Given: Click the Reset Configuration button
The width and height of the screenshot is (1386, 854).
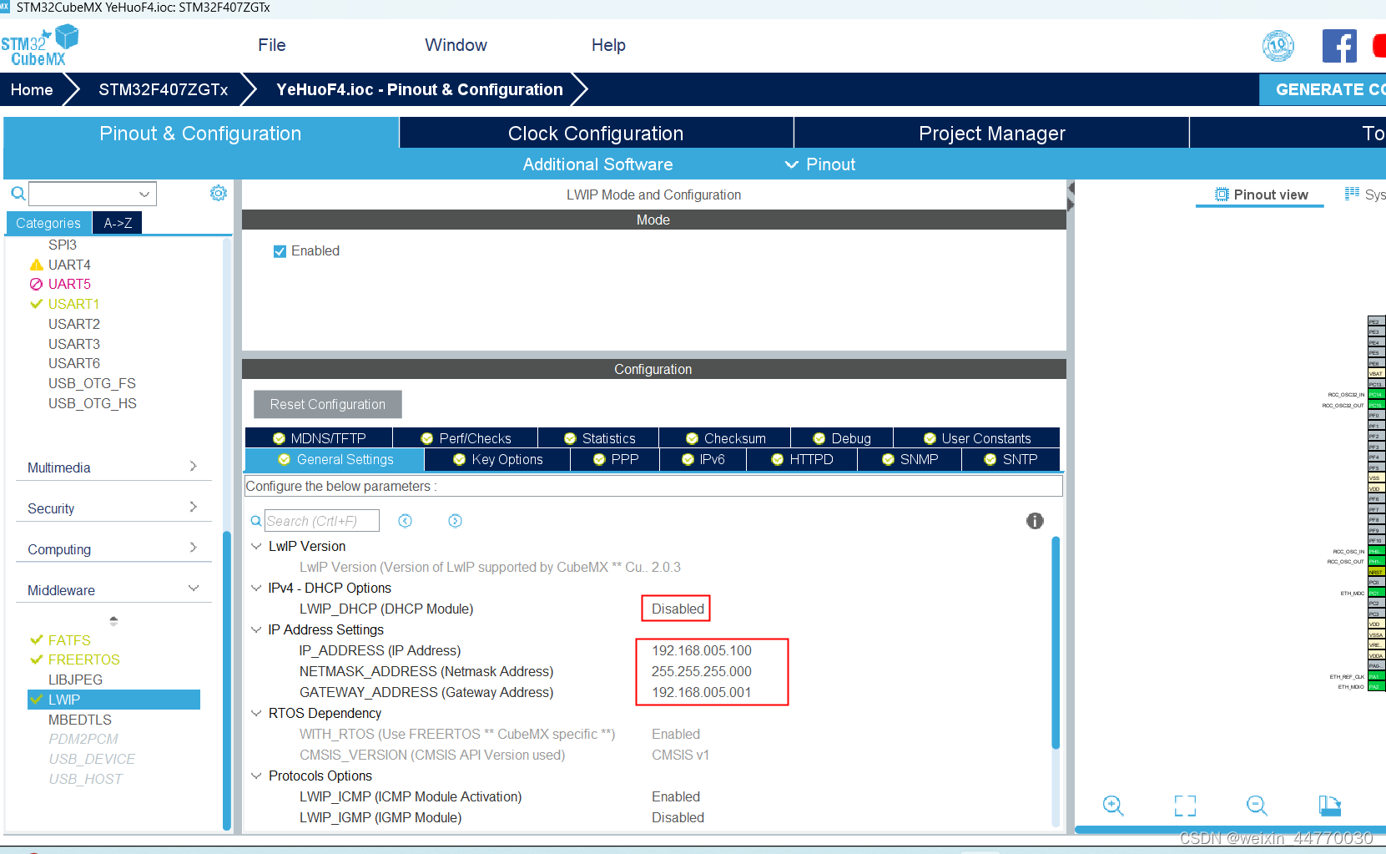Looking at the screenshot, I should 328,404.
